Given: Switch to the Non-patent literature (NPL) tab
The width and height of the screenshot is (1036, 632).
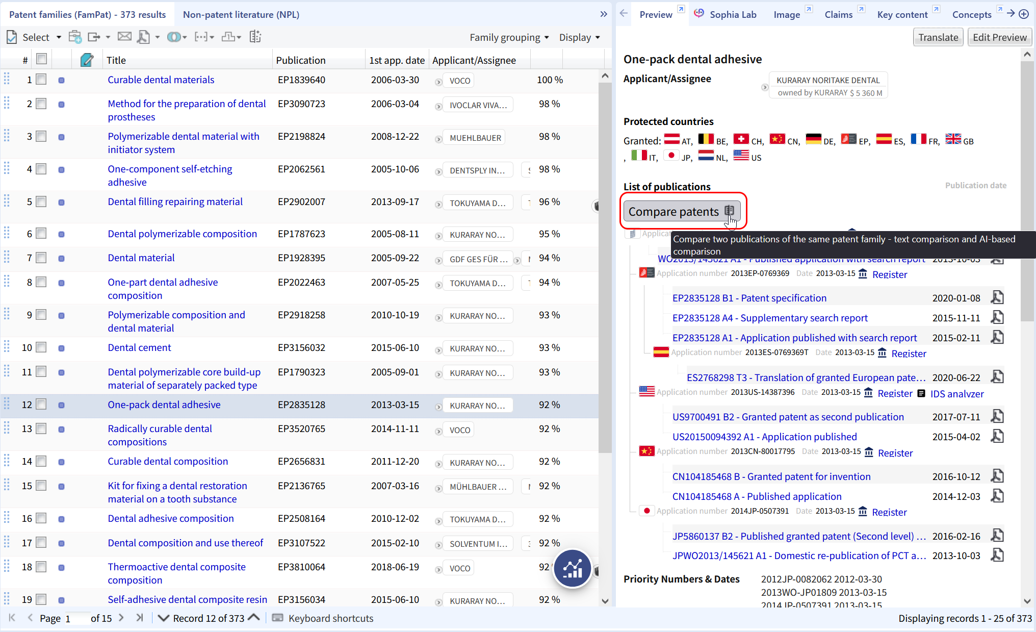Looking at the screenshot, I should point(241,14).
